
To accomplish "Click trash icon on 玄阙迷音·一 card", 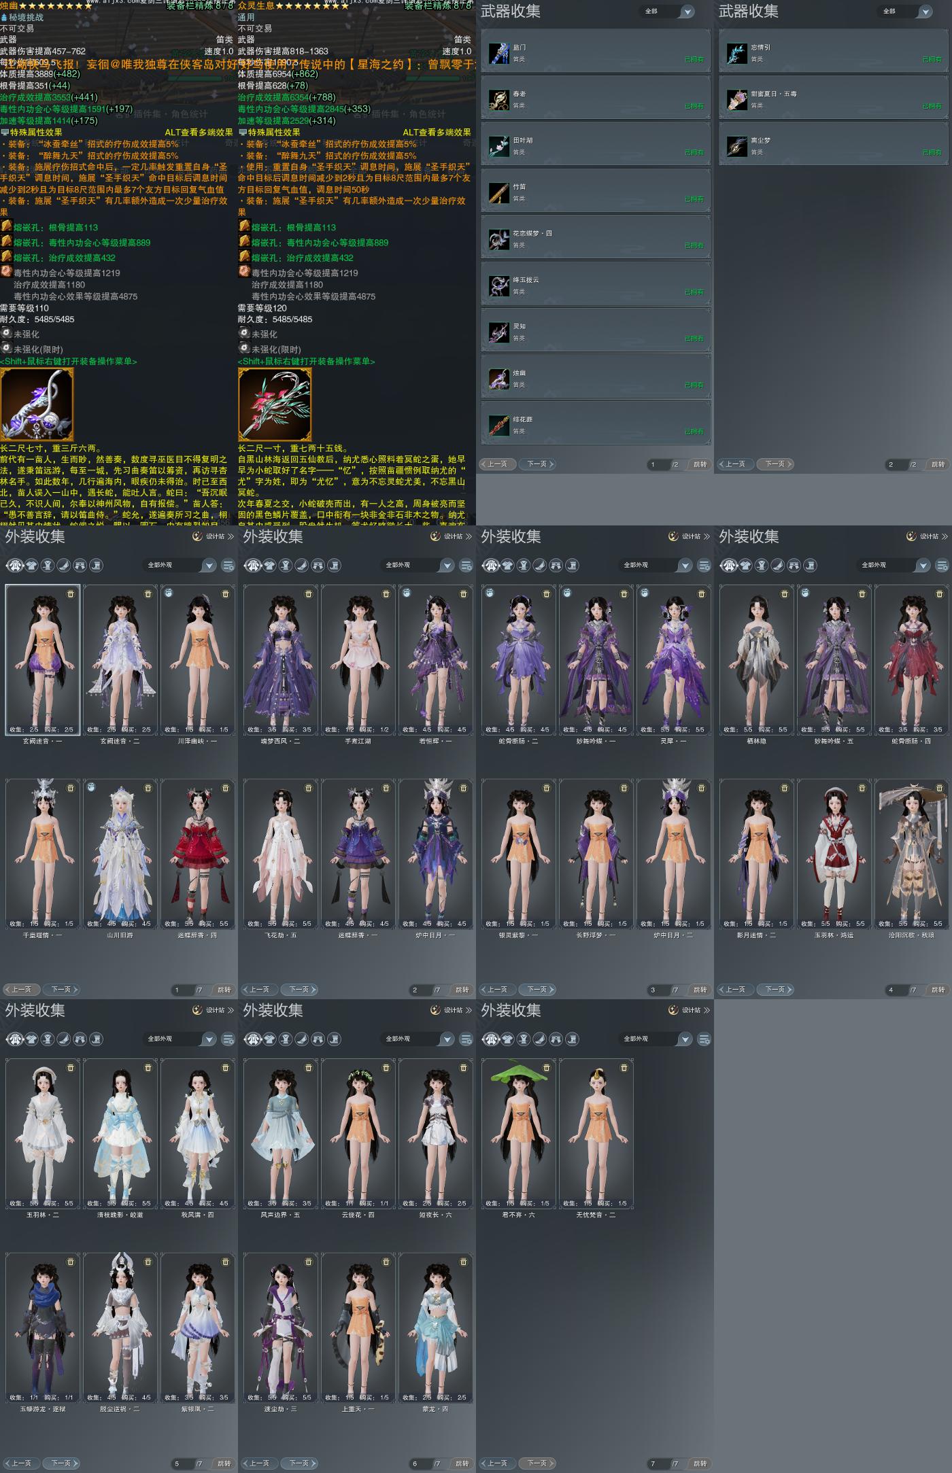I will [71, 594].
